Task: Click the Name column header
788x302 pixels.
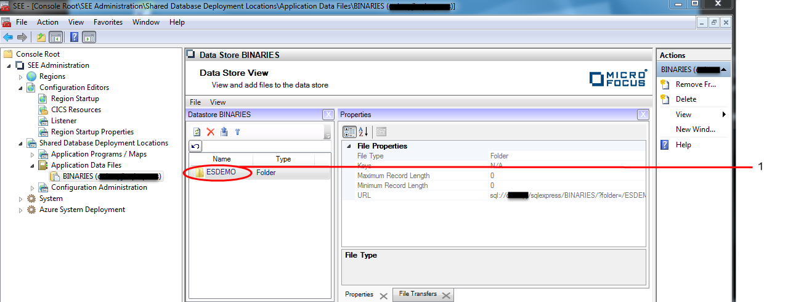Action: tap(222, 159)
